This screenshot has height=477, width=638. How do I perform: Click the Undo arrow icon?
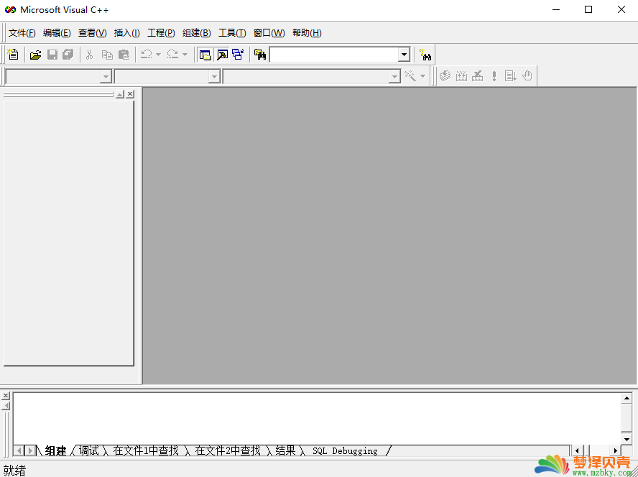146,54
